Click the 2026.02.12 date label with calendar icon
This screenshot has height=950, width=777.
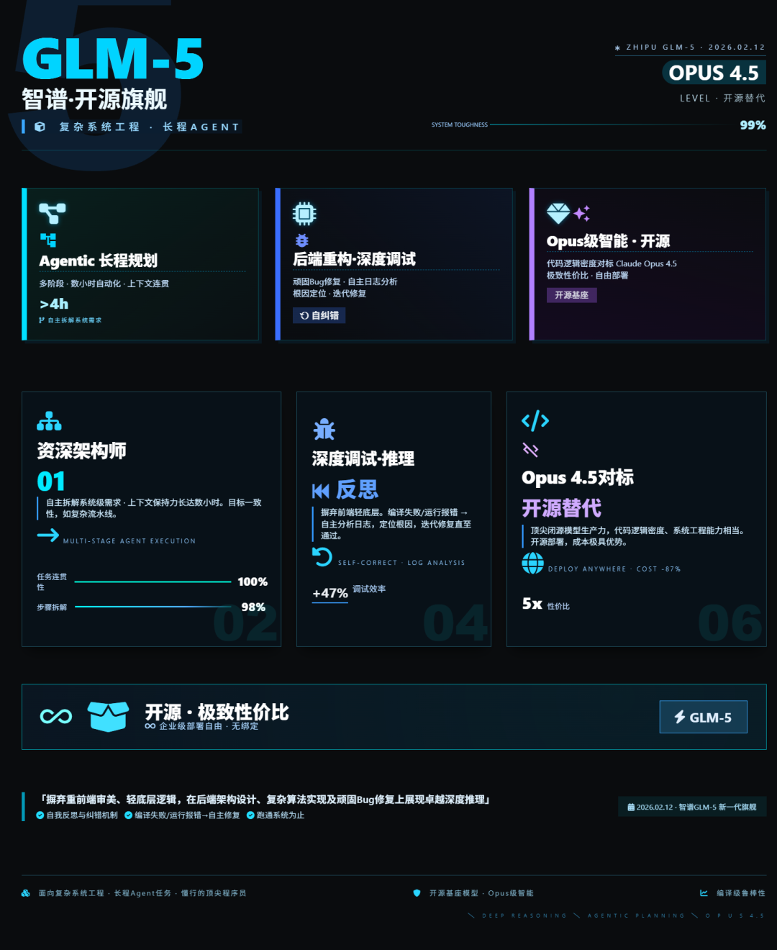(x=692, y=807)
